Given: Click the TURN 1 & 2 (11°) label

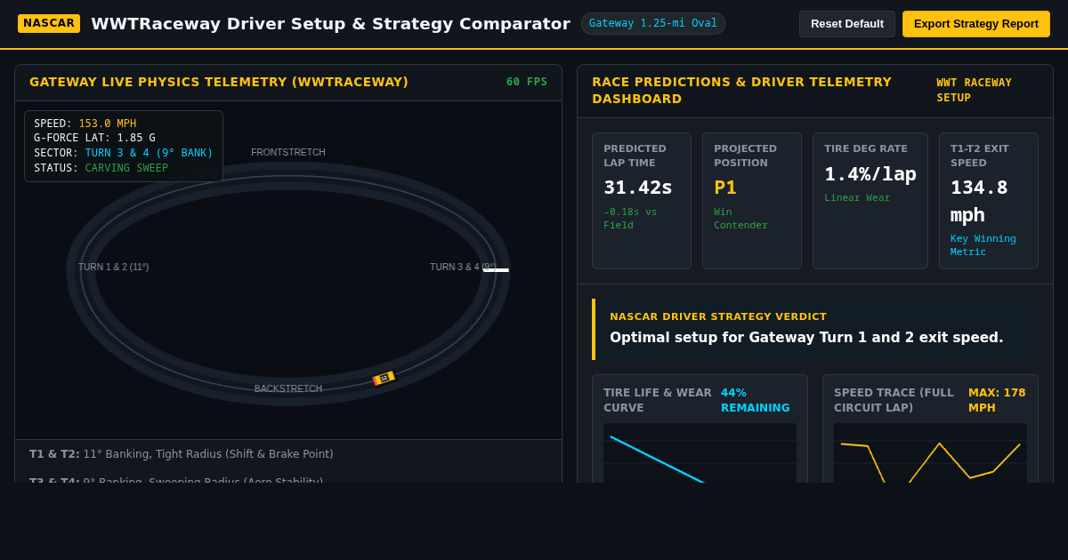Looking at the screenshot, I should (x=113, y=267).
